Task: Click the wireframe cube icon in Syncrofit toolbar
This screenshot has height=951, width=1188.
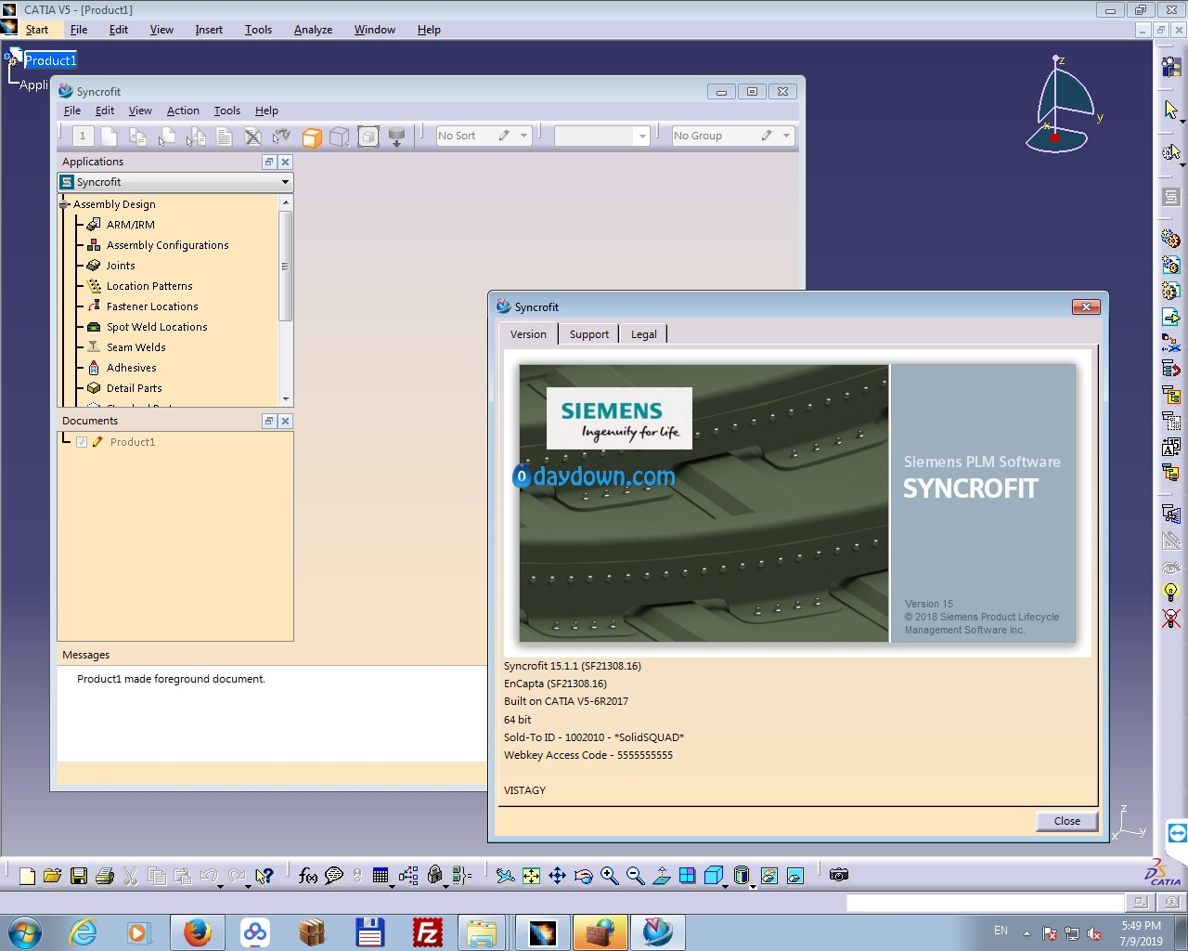Action: pos(340,137)
